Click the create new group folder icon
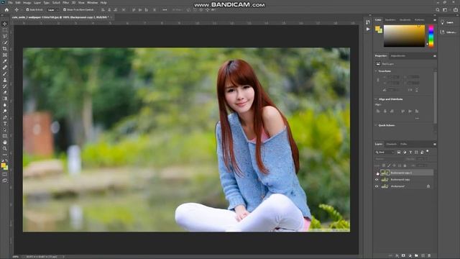460x259 pixels. (x=416, y=256)
